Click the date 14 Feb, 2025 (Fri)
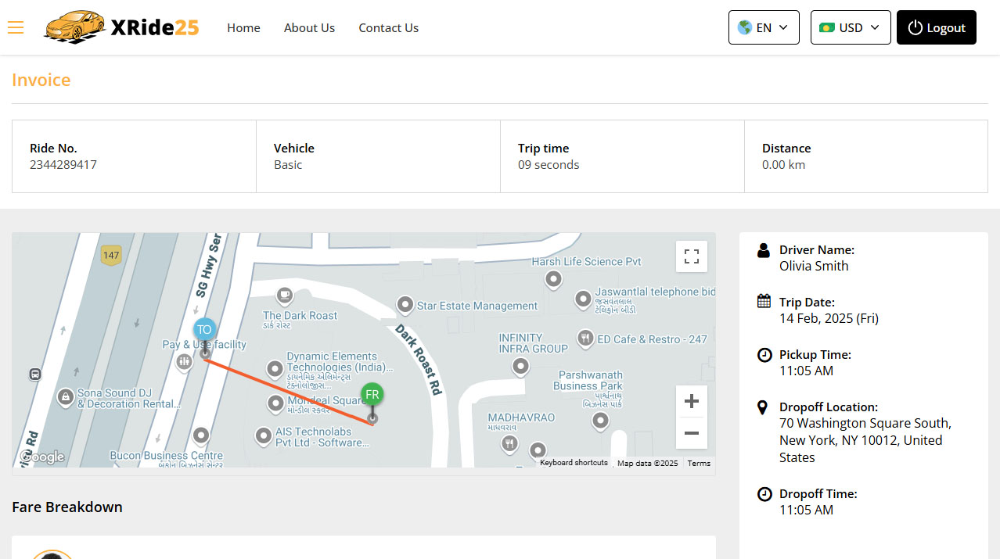Screen dimensions: 1000x559 [x=829, y=318]
